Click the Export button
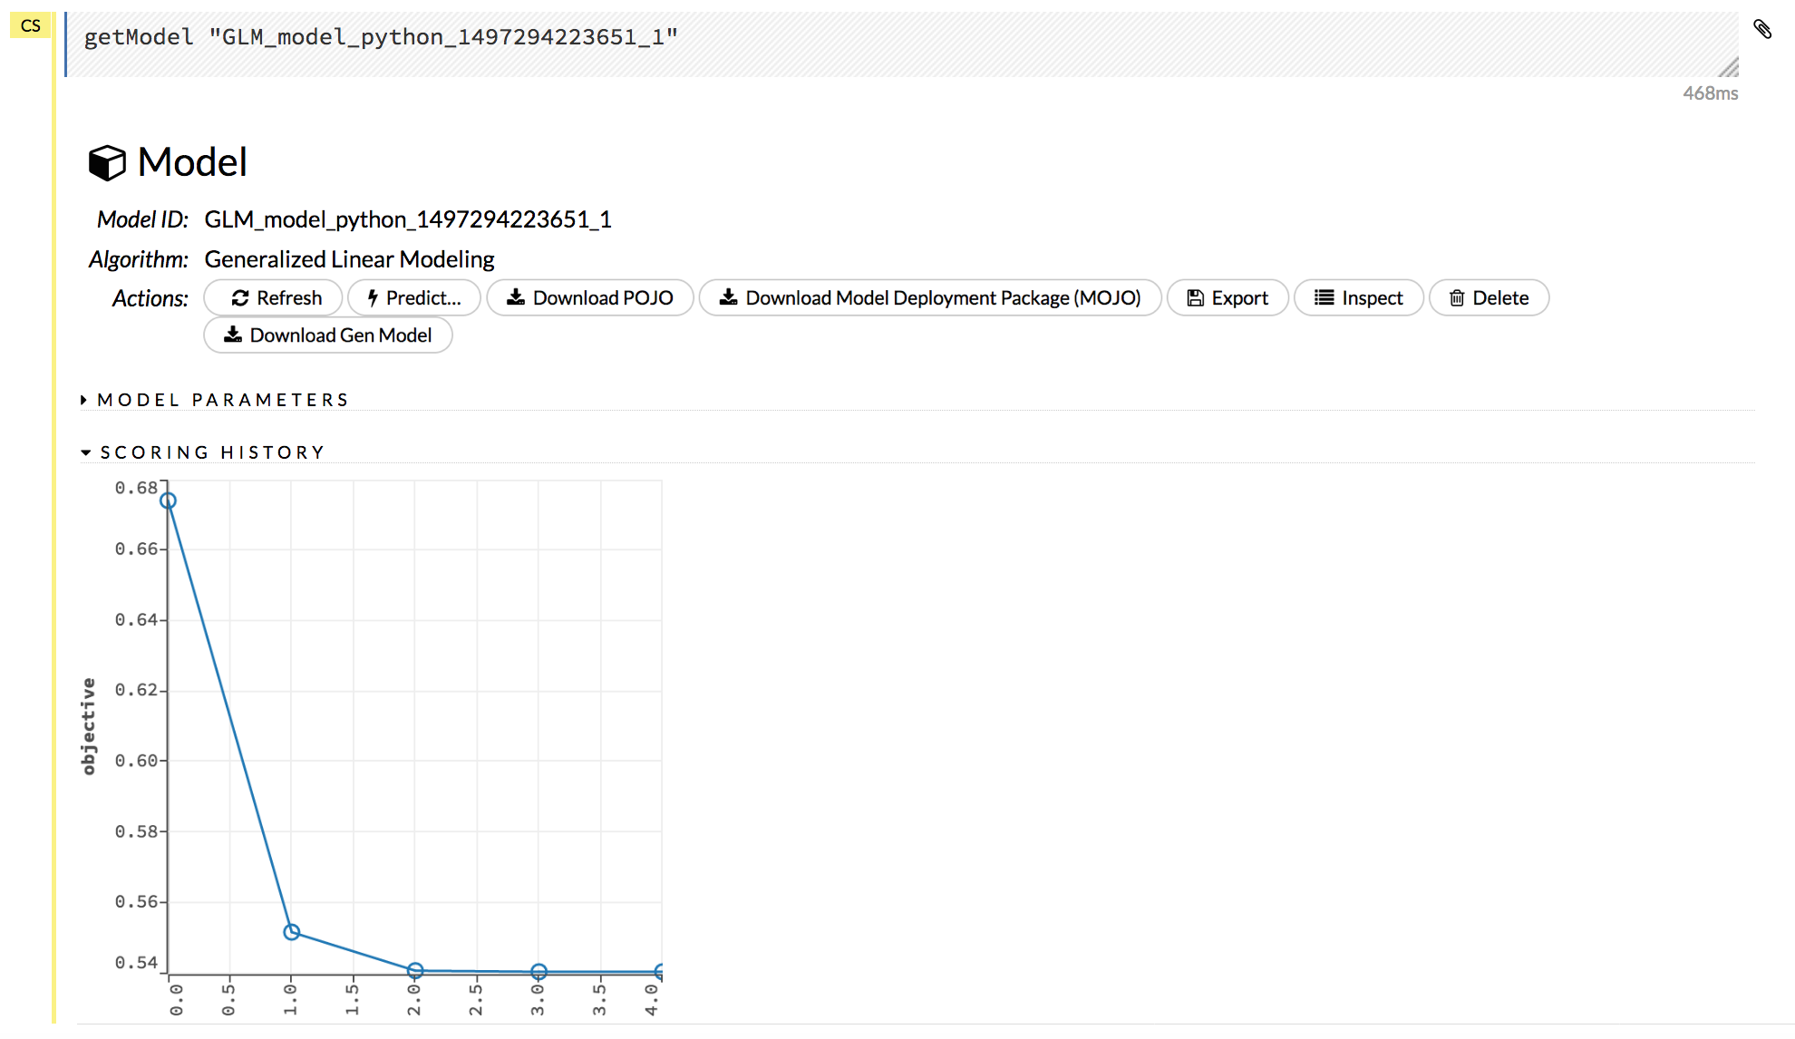The height and width of the screenshot is (1039, 1795). pyautogui.click(x=1227, y=298)
